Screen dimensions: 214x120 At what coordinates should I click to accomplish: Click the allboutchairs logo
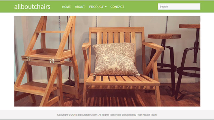coord(32,7)
